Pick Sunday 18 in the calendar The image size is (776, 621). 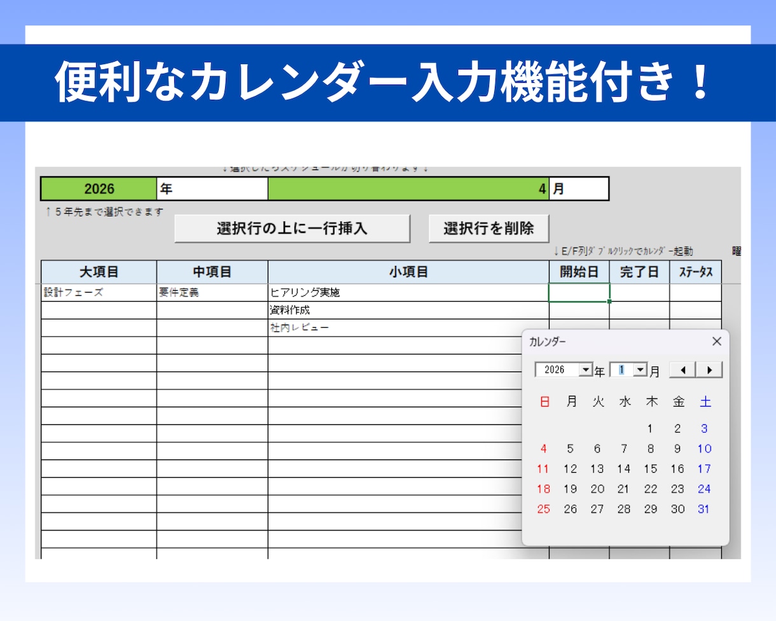(543, 489)
